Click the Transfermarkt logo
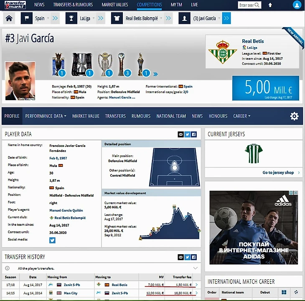This screenshot has width=305, height=301. pyautogui.click(x=15, y=5)
